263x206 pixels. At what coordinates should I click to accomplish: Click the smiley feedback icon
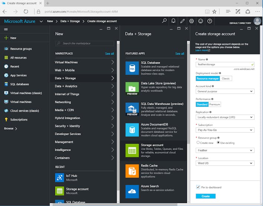201,21
